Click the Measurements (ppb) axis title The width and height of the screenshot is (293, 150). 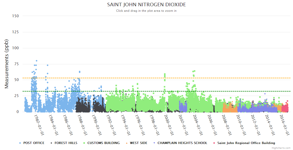point(7,64)
